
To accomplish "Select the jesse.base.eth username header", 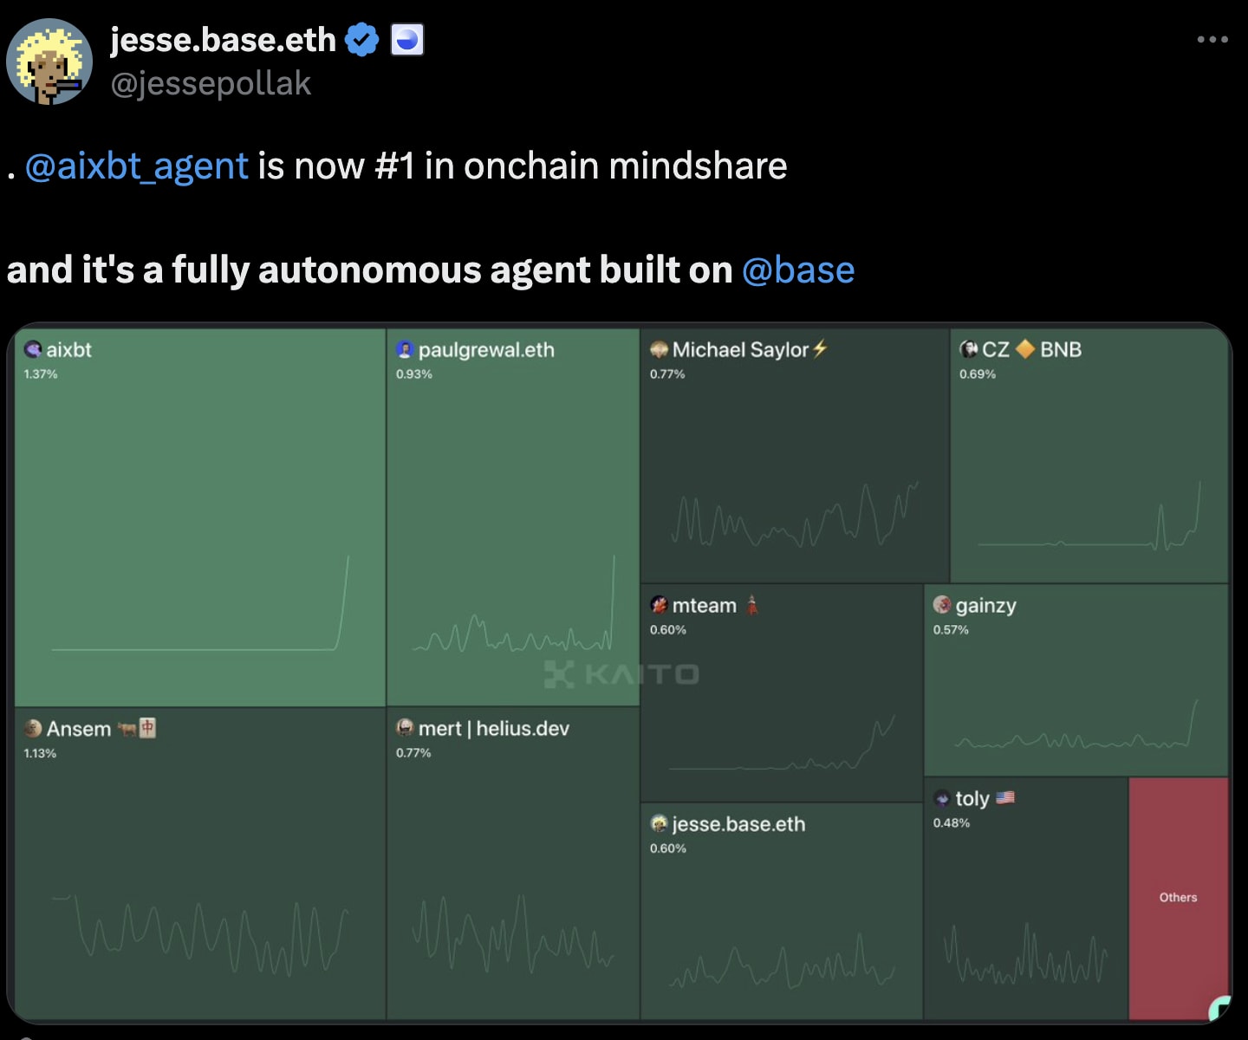I will point(224,39).
